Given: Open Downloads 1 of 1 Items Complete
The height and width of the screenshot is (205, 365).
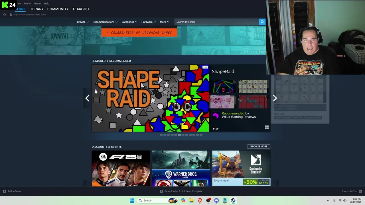Looking at the screenshot, I should [184, 191].
